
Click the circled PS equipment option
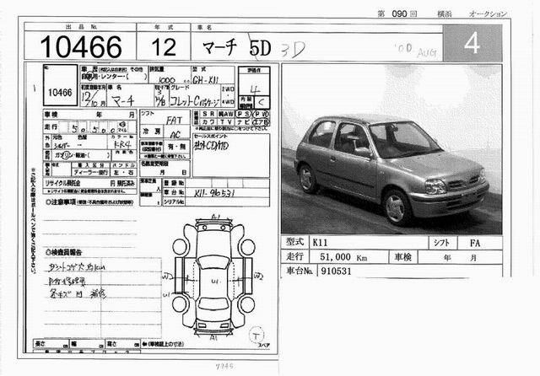[243, 114]
